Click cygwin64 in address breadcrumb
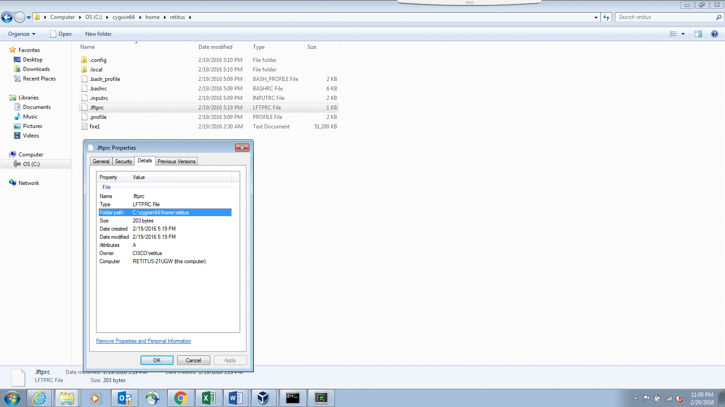 [x=124, y=17]
